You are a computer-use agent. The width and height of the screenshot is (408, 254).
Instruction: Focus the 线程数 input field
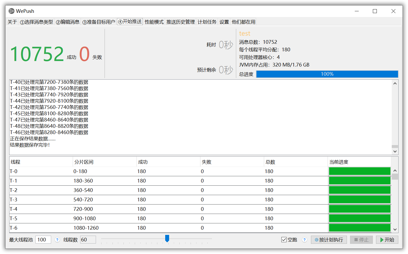pyautogui.click(x=88, y=240)
